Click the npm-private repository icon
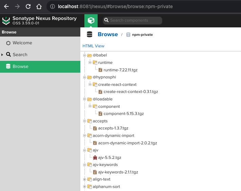The image size is (241, 191). click(x=128, y=34)
